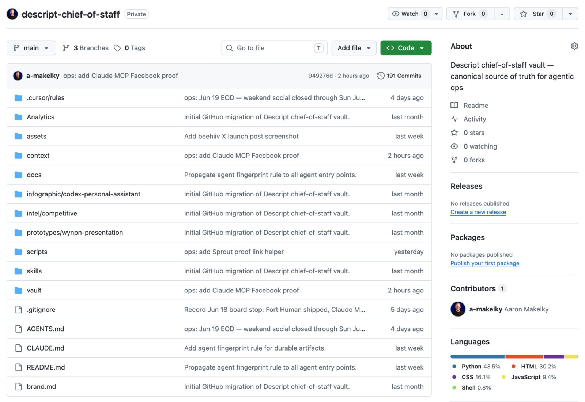Focus the Go to file search field
The image size is (585, 402).
coord(274,48)
